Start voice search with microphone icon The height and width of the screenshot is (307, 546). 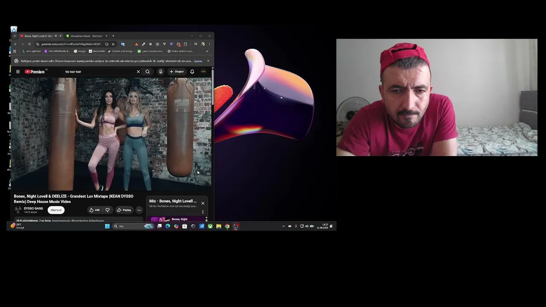pos(161,72)
